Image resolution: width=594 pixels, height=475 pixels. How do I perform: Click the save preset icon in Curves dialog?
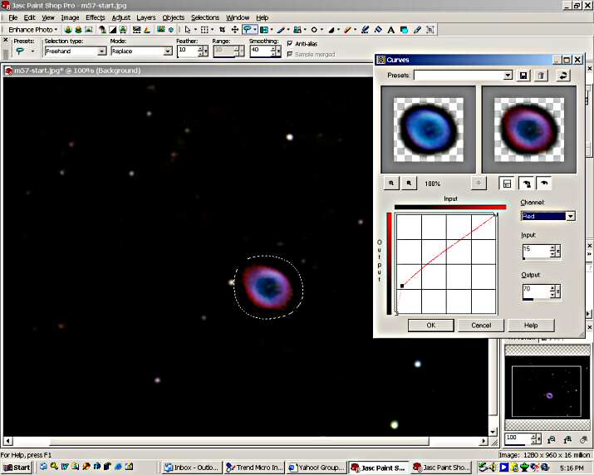[524, 76]
